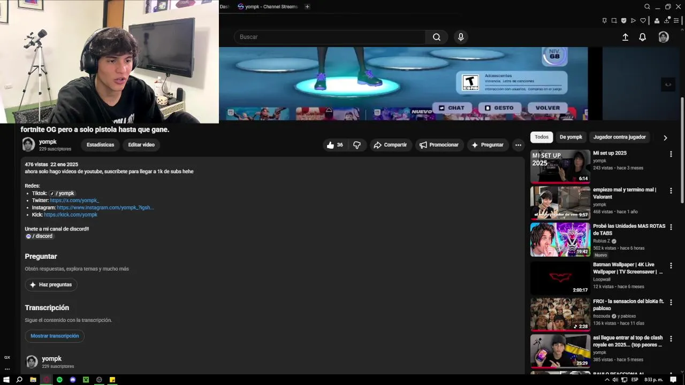Open options for Batman Wallpaper video
The image size is (685, 385).
(671, 265)
